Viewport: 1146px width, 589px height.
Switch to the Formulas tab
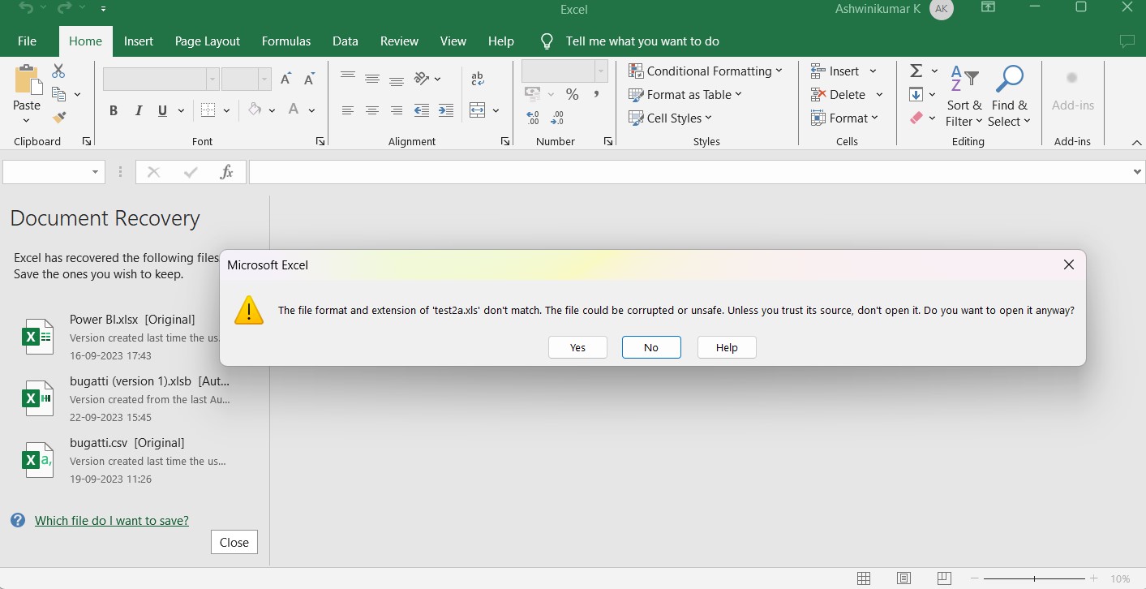286,41
